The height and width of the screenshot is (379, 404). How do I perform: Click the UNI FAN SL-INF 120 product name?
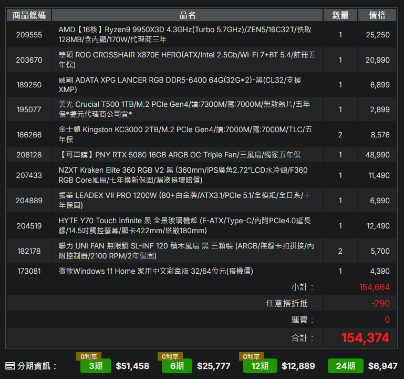[x=186, y=251]
